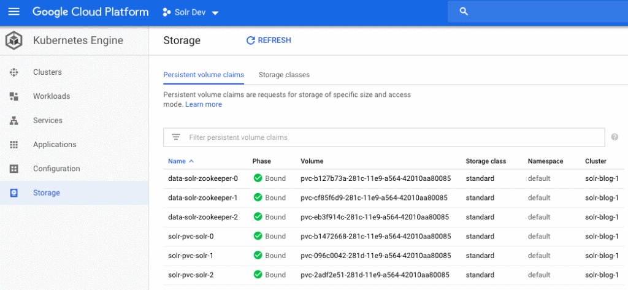Viewport: 628px width, 290px height.
Task: Click Bound checkmark for solr-pvc-solr-1
Action: pyautogui.click(x=258, y=256)
